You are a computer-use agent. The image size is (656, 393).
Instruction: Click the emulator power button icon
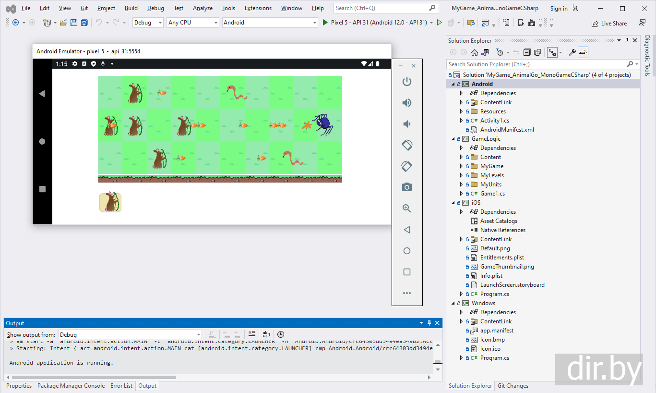coord(406,82)
